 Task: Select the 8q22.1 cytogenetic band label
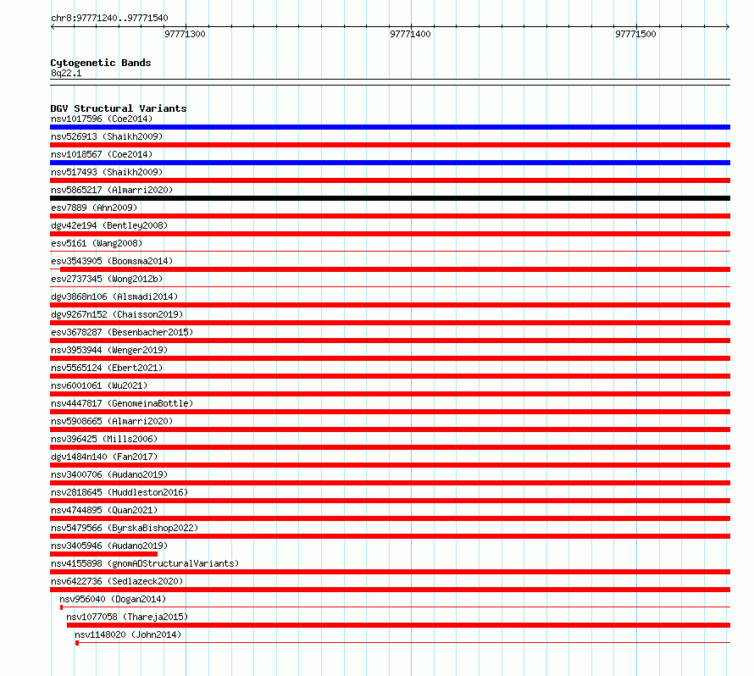(66, 73)
